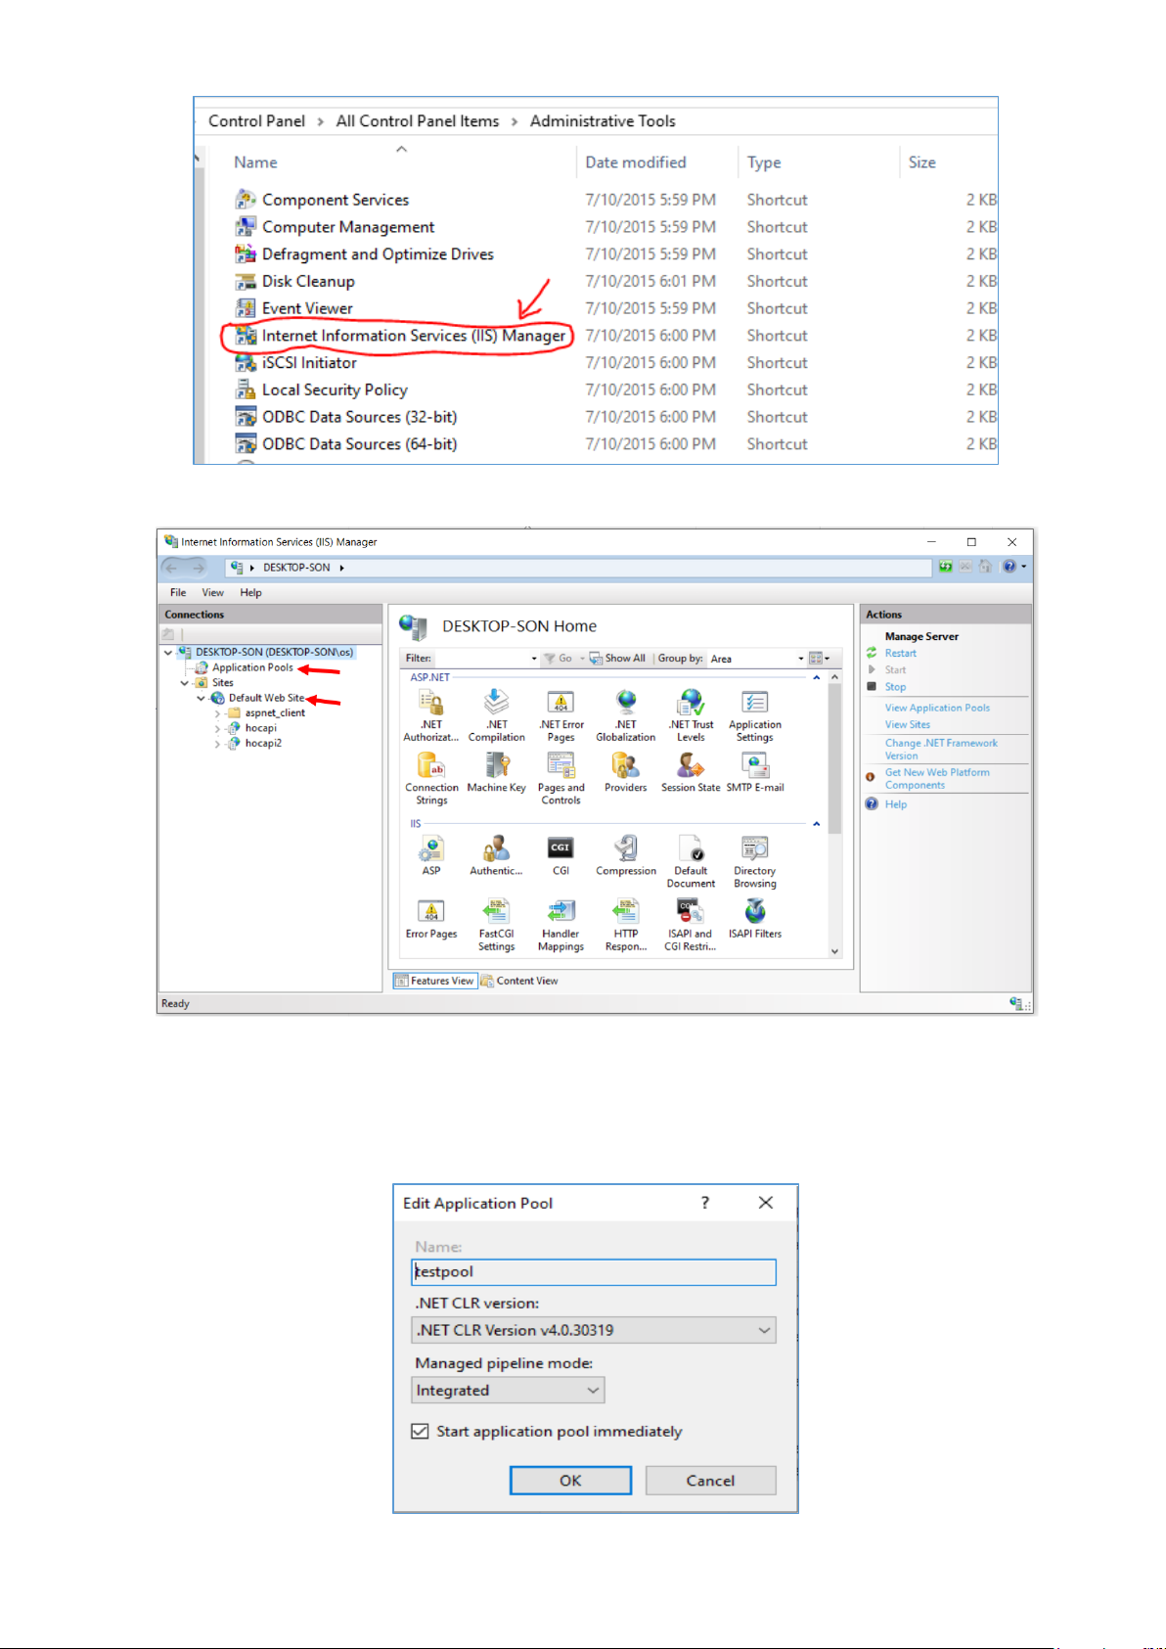
Task: Open the .NET CLR version dropdown
Action: [x=594, y=1330]
